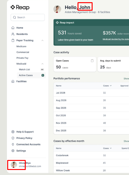Click the Privacy Policy shield icon
The width and height of the screenshot is (129, 175).
(13, 138)
